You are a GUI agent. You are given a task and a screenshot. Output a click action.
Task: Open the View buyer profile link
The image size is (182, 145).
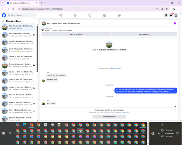[115, 69]
